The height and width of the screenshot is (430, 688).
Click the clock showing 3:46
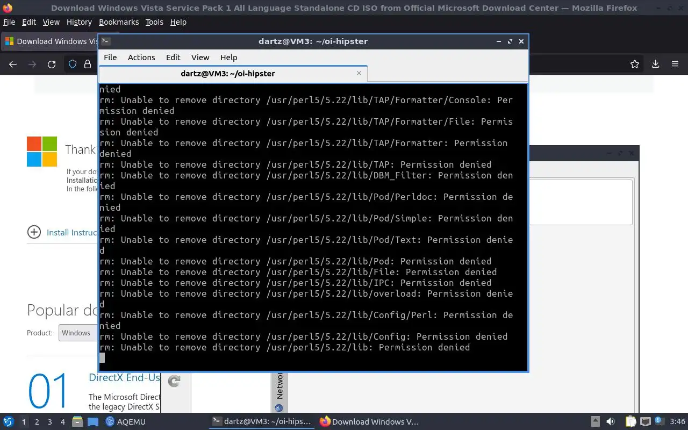pyautogui.click(x=677, y=421)
